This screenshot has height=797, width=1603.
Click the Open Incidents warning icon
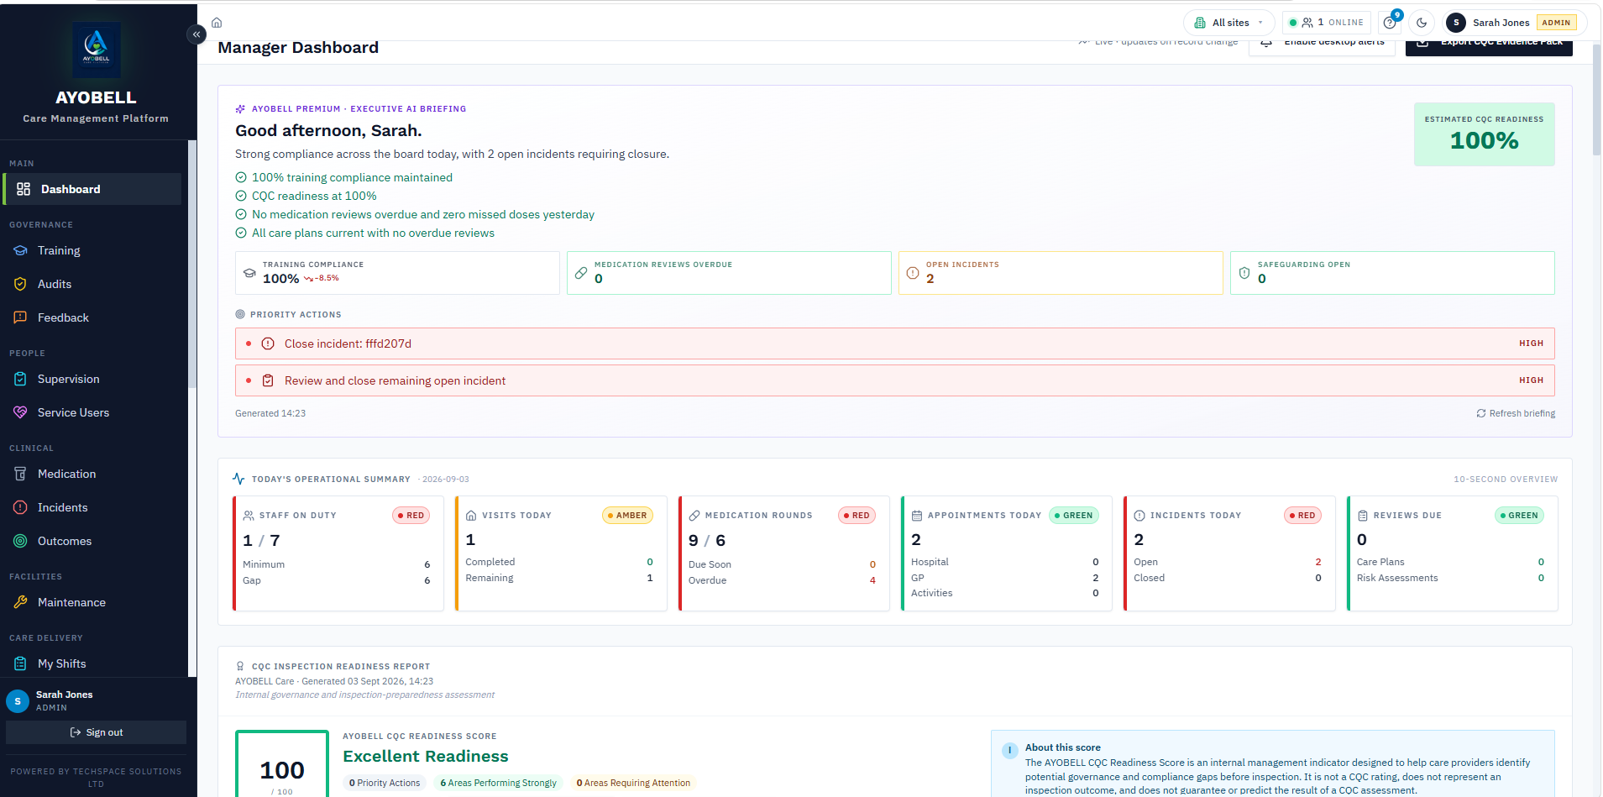tap(913, 273)
